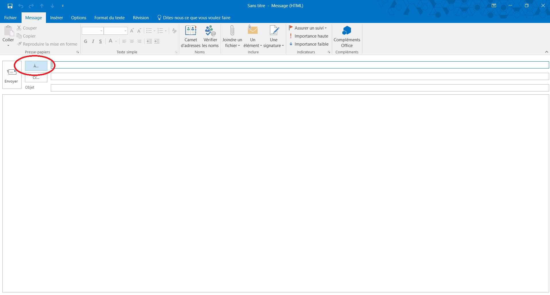Attach a file with Joindre un fichier
Screen dimensions: 550x295
click(232, 36)
